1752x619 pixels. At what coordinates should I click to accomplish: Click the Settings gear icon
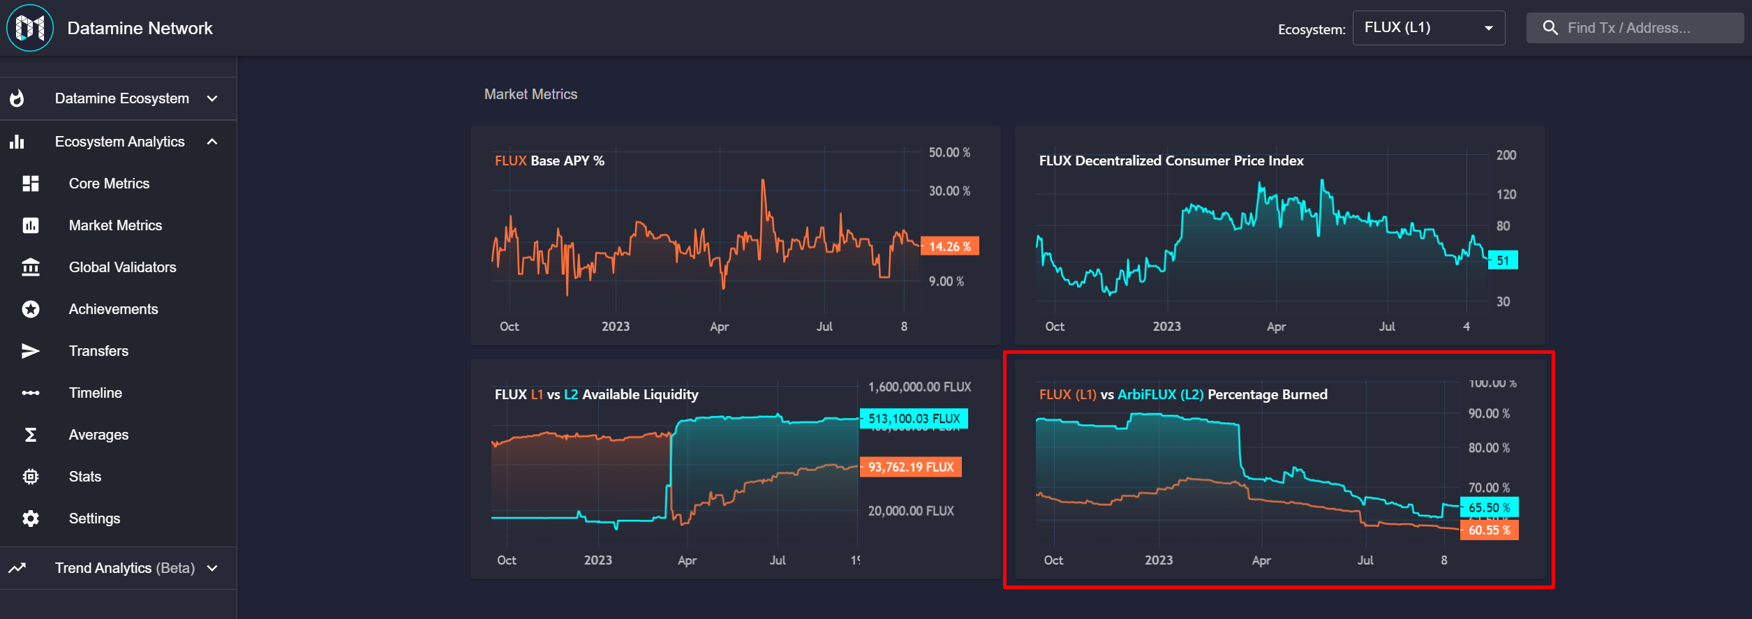tap(31, 519)
